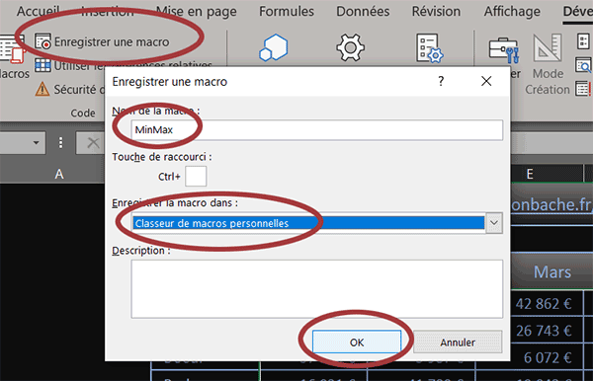Select column E header
This screenshot has width=593, height=381.
(x=547, y=175)
